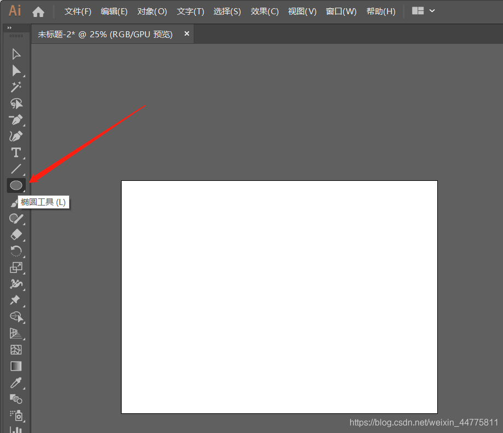The width and height of the screenshot is (503, 433).
Task: Open the 文件(F) menu
Action: coord(78,12)
